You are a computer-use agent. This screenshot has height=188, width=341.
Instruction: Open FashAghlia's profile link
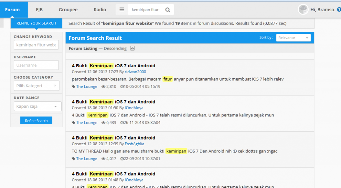coord(135,144)
